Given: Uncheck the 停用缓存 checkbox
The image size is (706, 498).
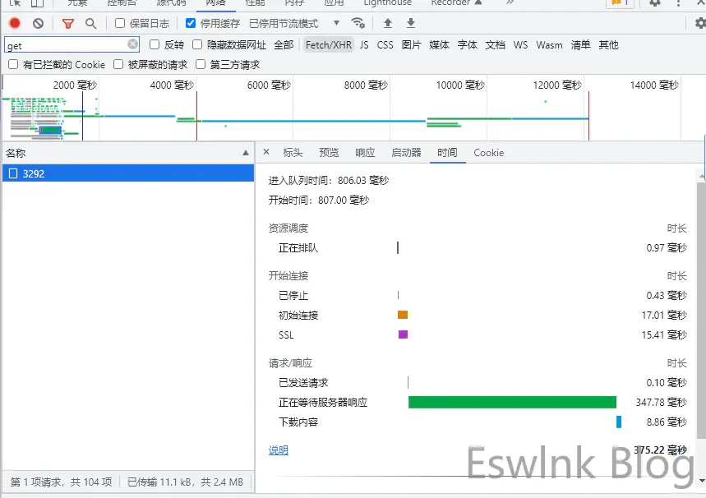Looking at the screenshot, I should pyautogui.click(x=191, y=24).
